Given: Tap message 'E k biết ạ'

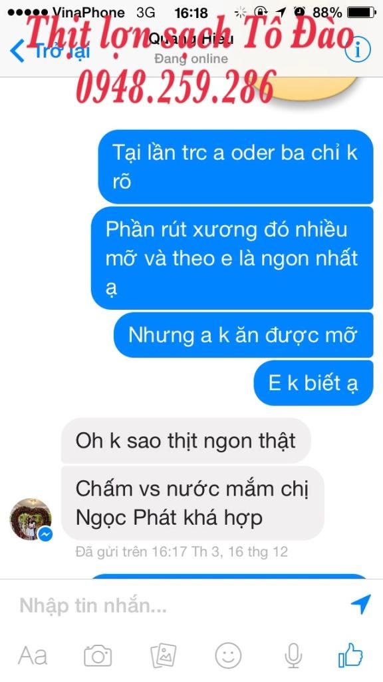Looking at the screenshot, I should (314, 383).
